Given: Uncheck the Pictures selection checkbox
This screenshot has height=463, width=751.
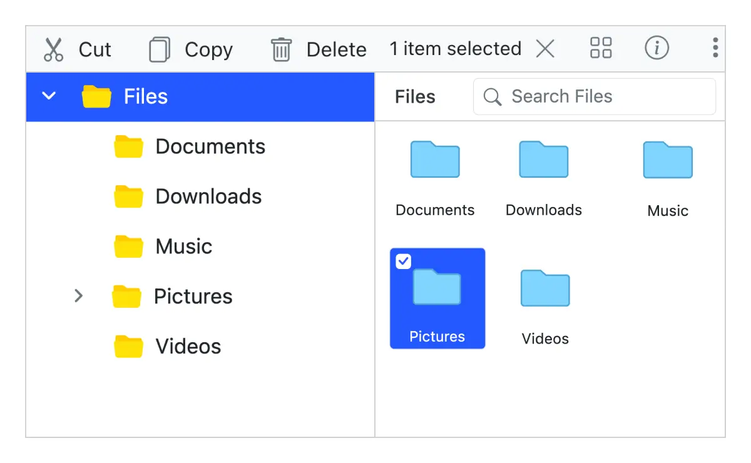Looking at the screenshot, I should click(x=402, y=261).
